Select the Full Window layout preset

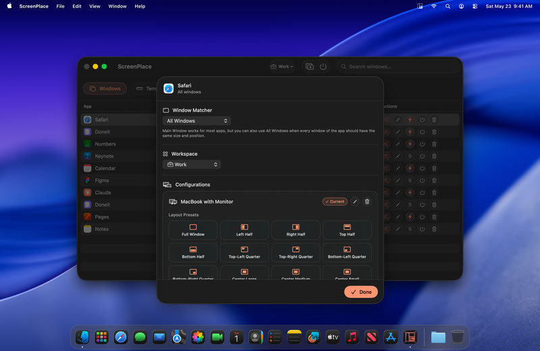pos(193,230)
